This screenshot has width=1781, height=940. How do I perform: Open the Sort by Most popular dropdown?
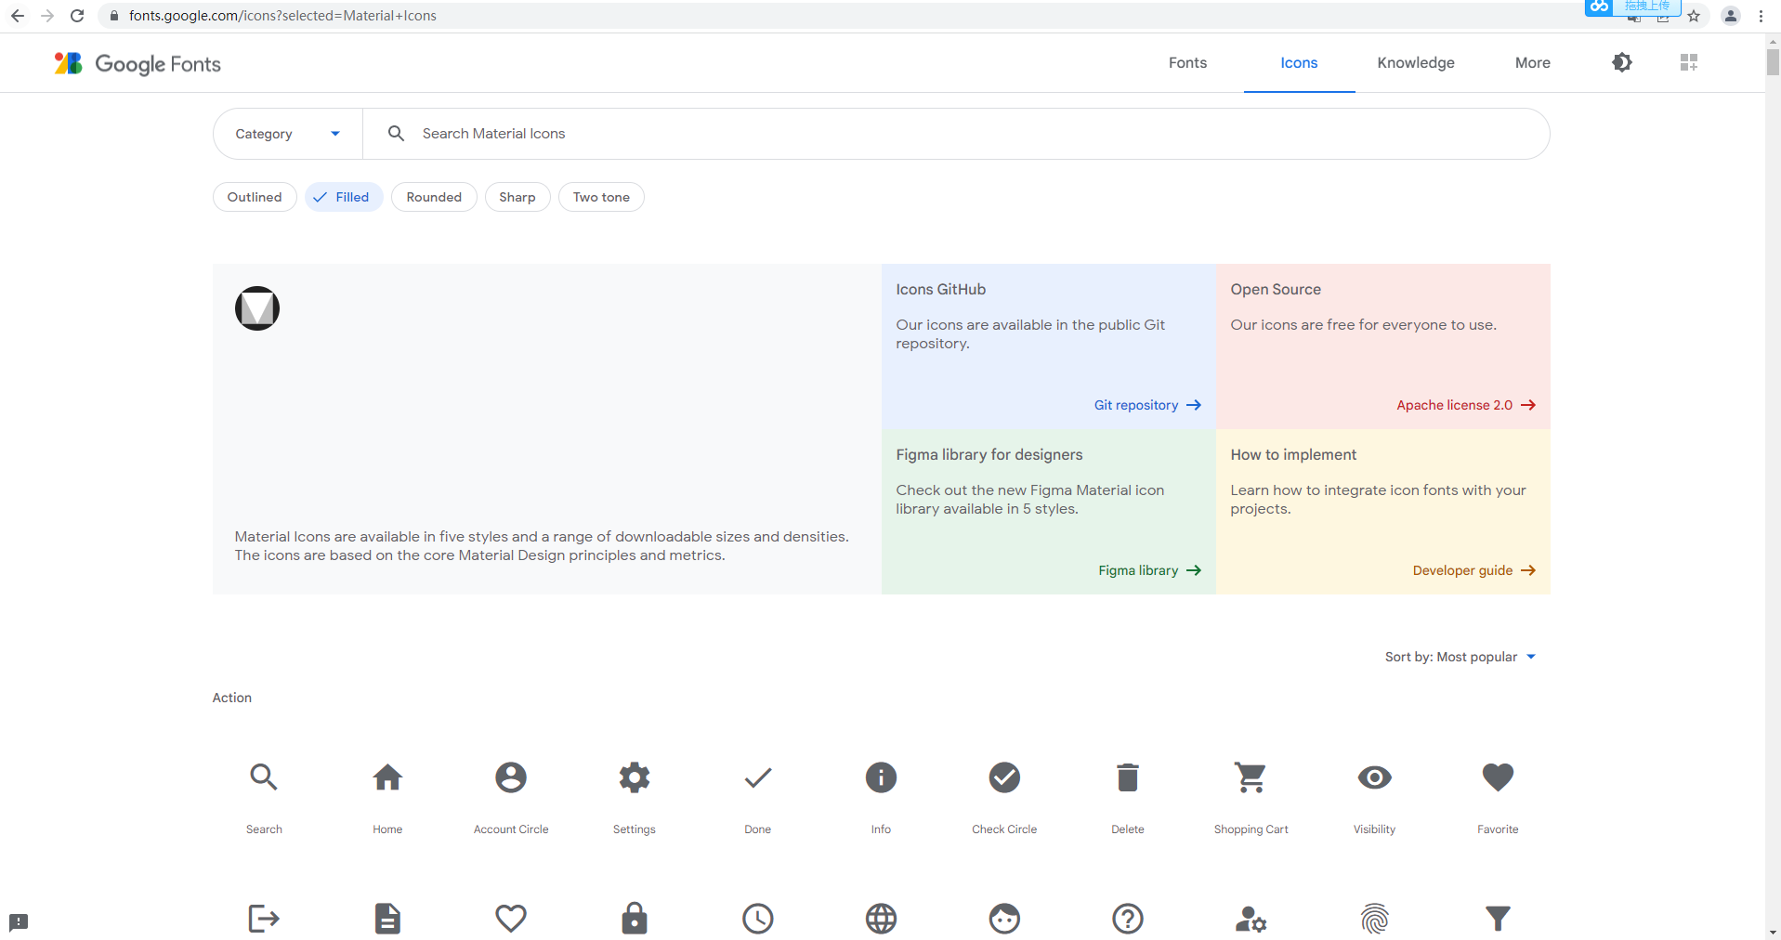tap(1460, 657)
